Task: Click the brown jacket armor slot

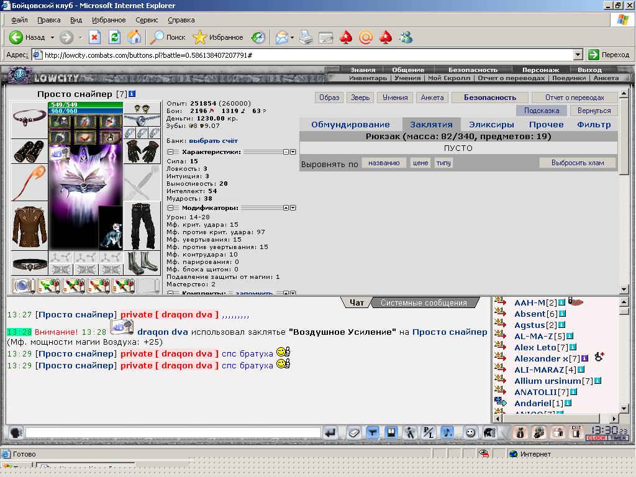Action: click(x=29, y=226)
